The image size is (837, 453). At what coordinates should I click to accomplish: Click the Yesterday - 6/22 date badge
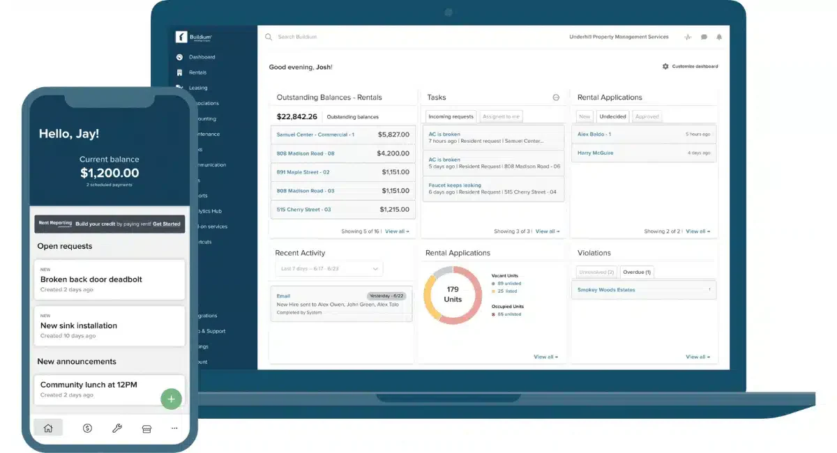387,295
